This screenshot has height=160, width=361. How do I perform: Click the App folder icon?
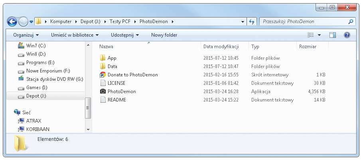(x=103, y=58)
